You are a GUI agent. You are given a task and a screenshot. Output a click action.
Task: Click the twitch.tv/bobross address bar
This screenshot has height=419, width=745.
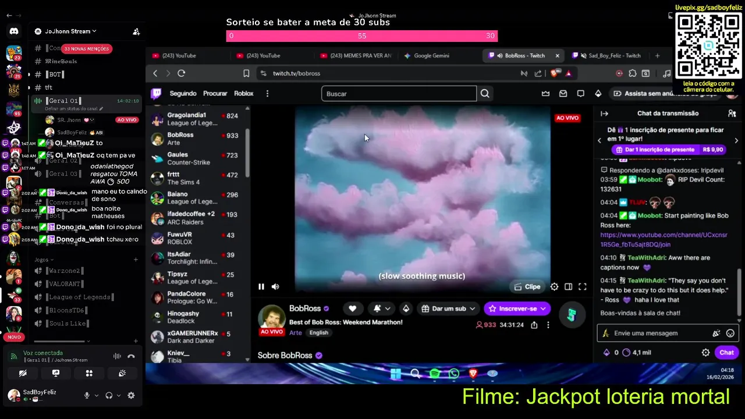384,73
